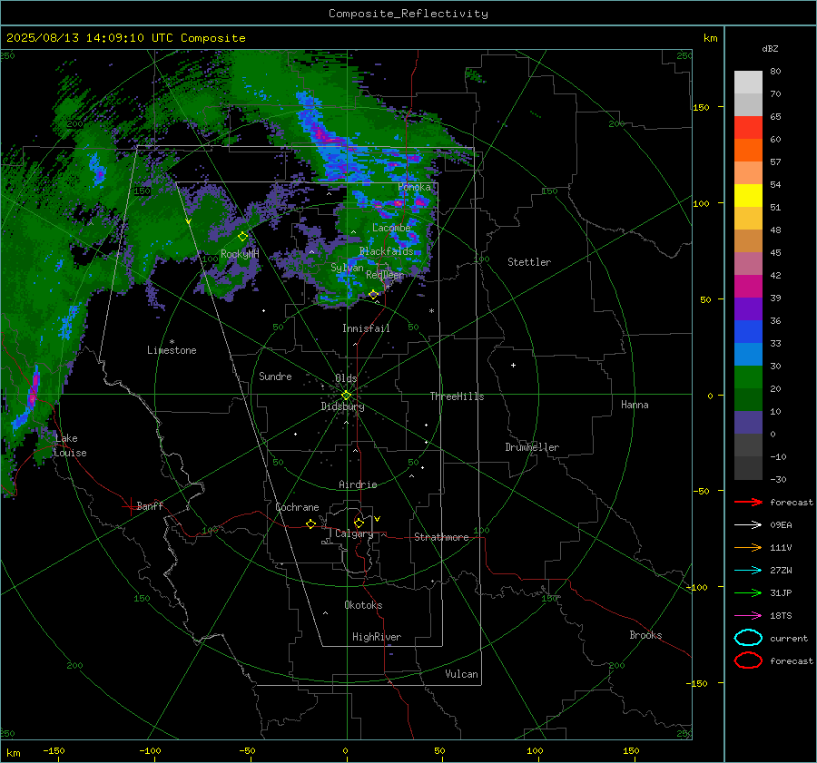This screenshot has width=817, height=763.
Task: Click the Banff town label
Action: click(150, 505)
